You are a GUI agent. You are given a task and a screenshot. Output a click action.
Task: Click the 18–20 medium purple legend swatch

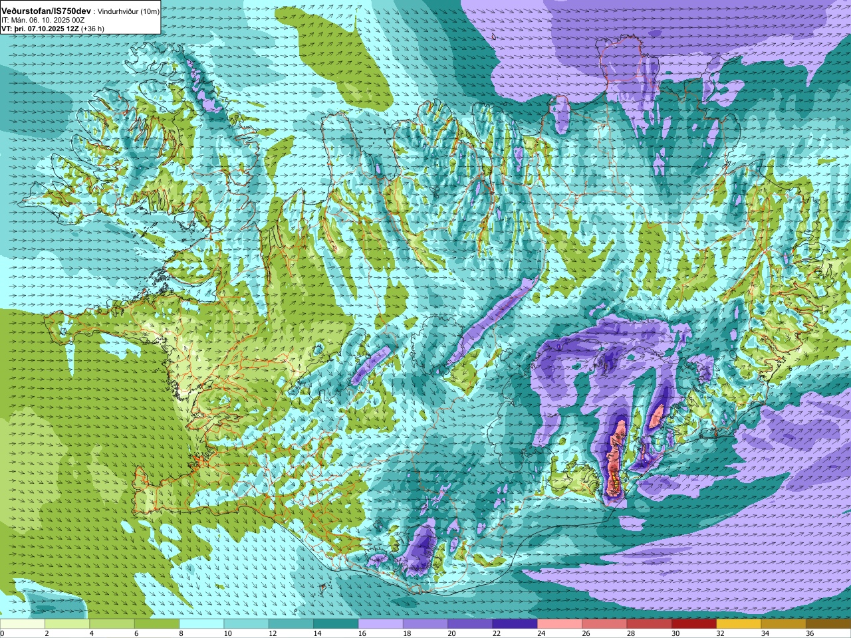coord(425,624)
